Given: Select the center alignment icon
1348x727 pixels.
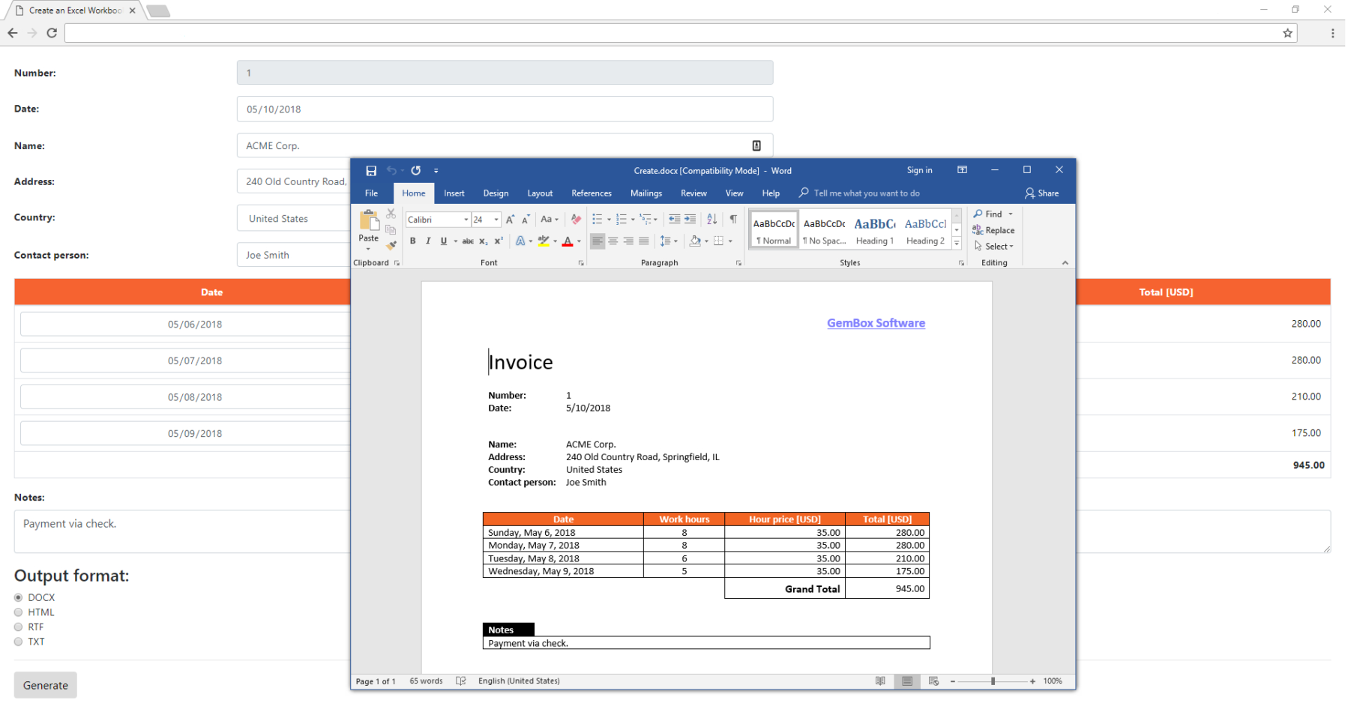Looking at the screenshot, I should point(613,241).
